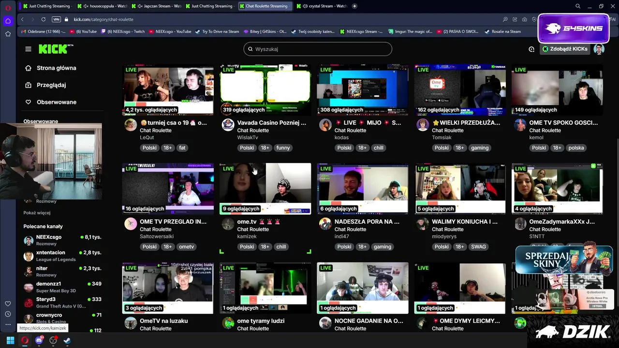Click the polska tag under kemol

(576, 148)
